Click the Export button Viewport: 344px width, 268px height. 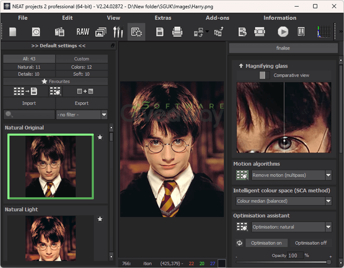coord(82,103)
